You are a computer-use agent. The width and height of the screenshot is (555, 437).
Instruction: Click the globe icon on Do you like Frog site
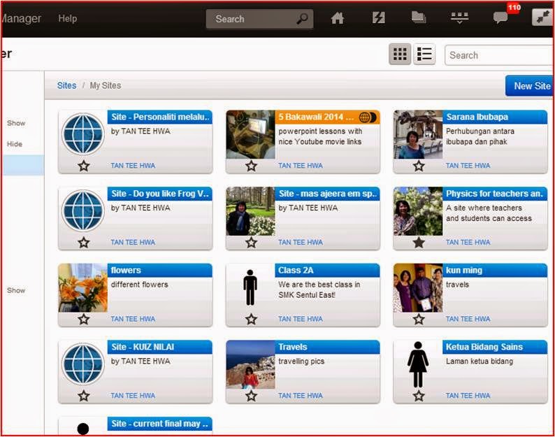click(x=82, y=210)
